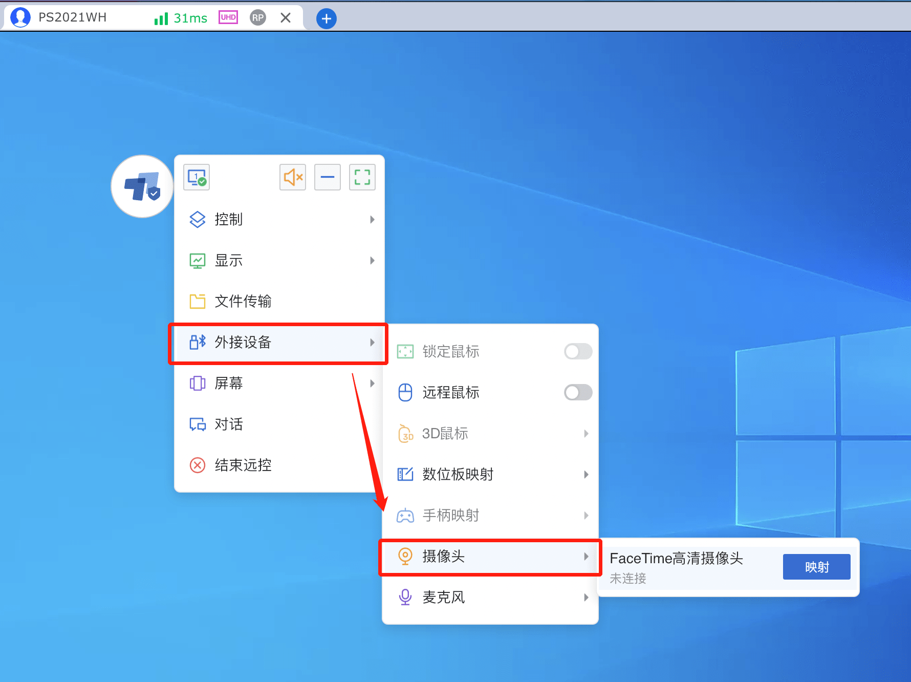Viewport: 911px width, 682px height.
Task: Click the 数位板映射 tablet pen icon
Action: (x=405, y=474)
